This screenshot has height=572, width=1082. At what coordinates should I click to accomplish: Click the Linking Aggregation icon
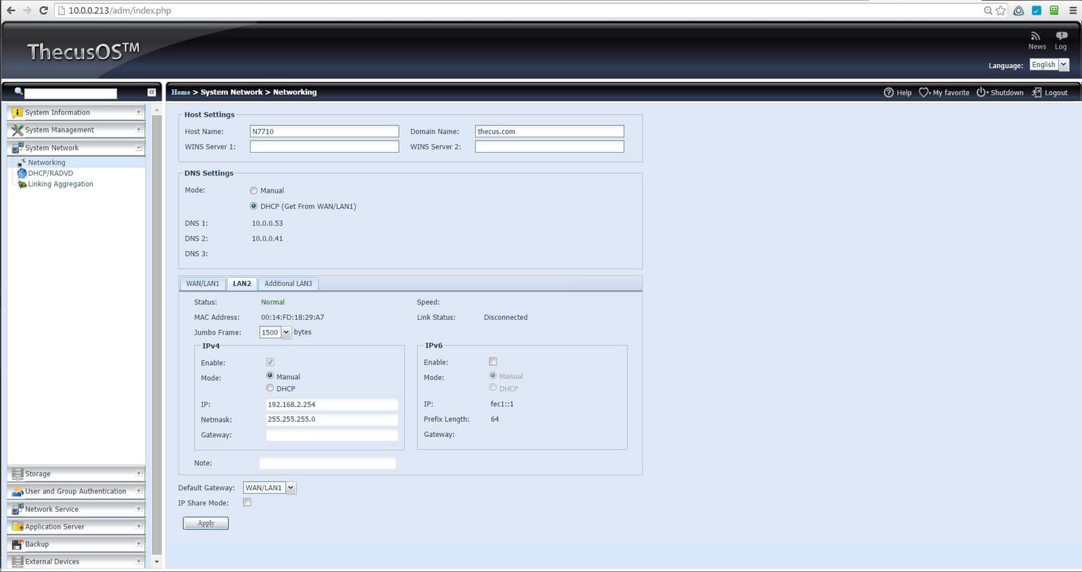tap(22, 184)
